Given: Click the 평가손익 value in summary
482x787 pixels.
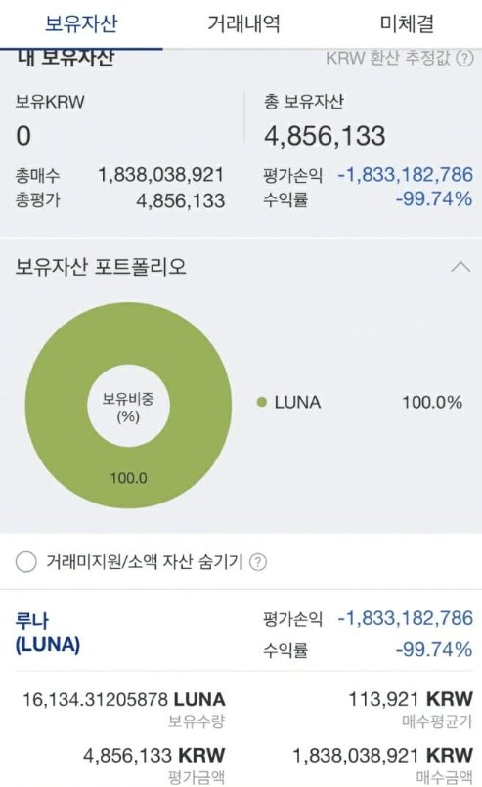Looking at the screenshot, I should point(405,174).
